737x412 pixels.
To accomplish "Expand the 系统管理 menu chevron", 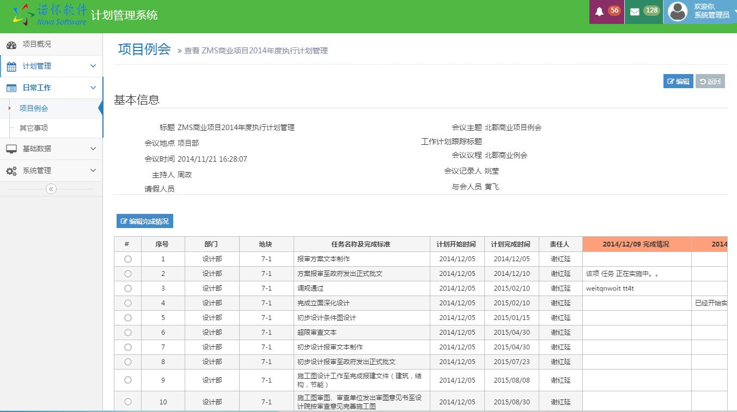I will pos(93,171).
